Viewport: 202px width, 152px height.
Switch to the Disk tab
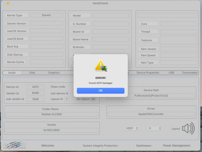coord(32,73)
